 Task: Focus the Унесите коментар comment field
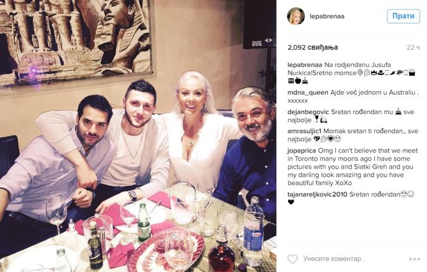tap(335, 259)
